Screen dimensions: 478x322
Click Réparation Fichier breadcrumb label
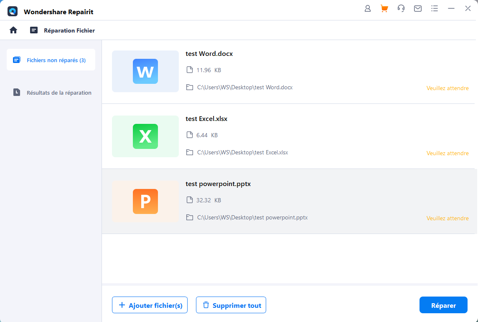tap(69, 30)
